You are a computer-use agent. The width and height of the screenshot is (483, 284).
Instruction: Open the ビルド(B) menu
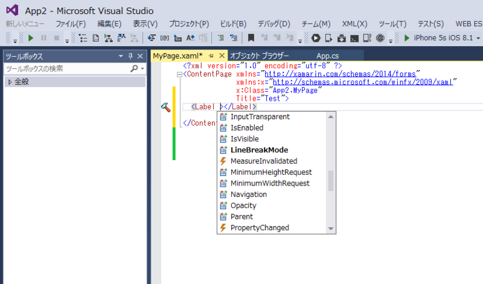click(x=233, y=24)
